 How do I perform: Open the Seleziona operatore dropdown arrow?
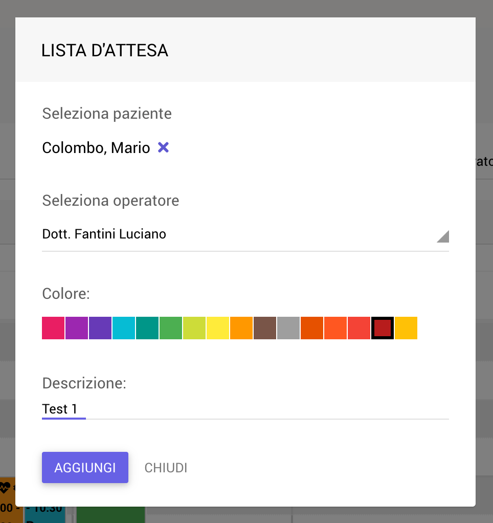[x=443, y=236]
